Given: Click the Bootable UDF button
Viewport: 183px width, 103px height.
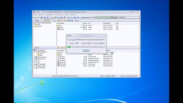Looking at the screenshot, I should [47, 20].
